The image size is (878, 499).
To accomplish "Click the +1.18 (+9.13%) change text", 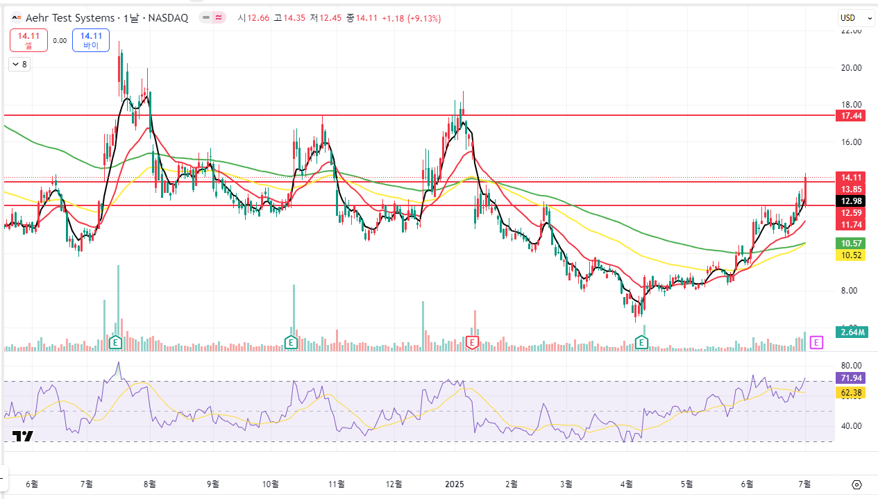I will (411, 18).
